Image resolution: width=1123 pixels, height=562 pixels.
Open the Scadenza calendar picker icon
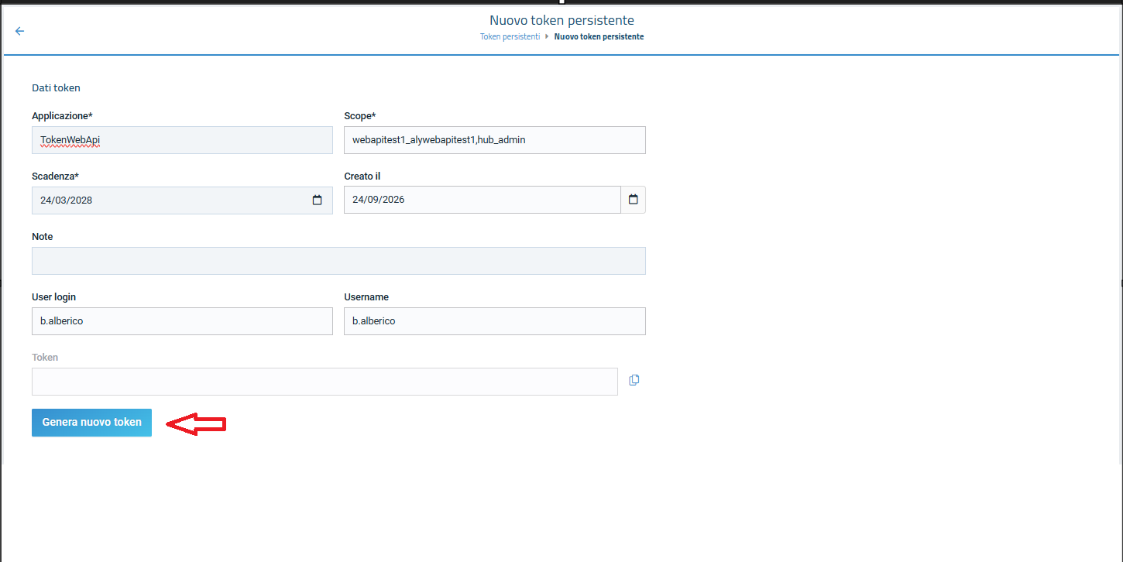317,200
